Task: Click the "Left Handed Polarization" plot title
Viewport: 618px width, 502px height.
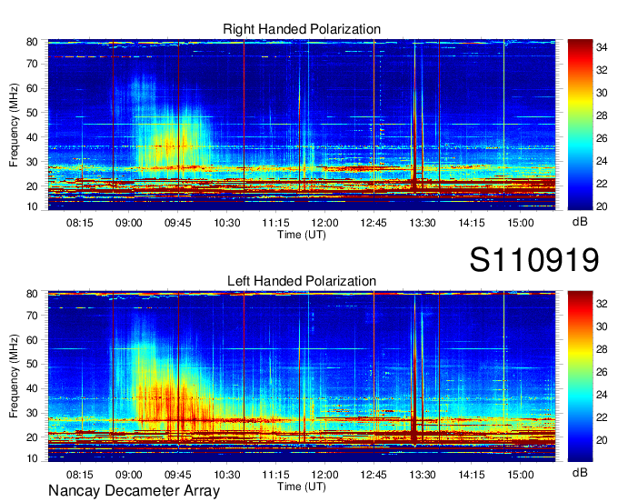Action: click(x=302, y=281)
